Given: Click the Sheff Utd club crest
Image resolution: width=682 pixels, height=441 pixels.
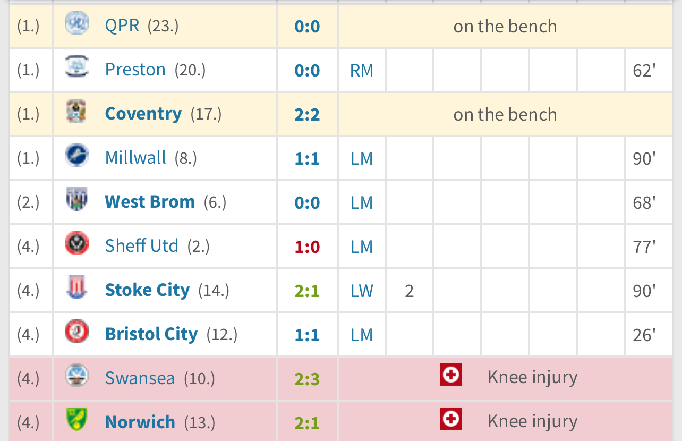Looking at the screenshot, I should pyautogui.click(x=76, y=243).
